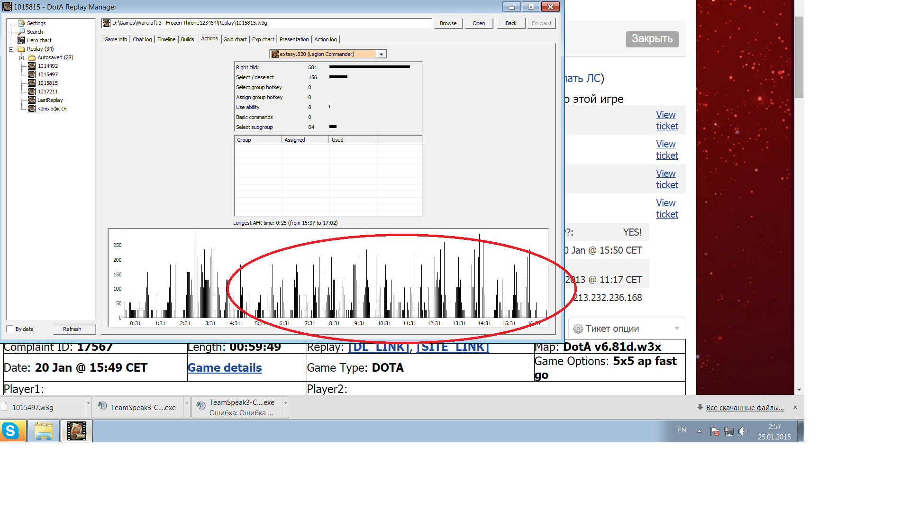Click the Browse button
This screenshot has height=512, width=910.
point(448,23)
